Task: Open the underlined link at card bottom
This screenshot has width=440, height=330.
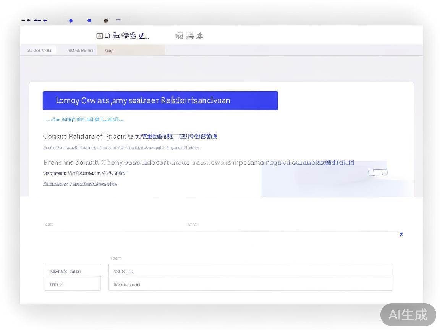Action: coord(80,184)
